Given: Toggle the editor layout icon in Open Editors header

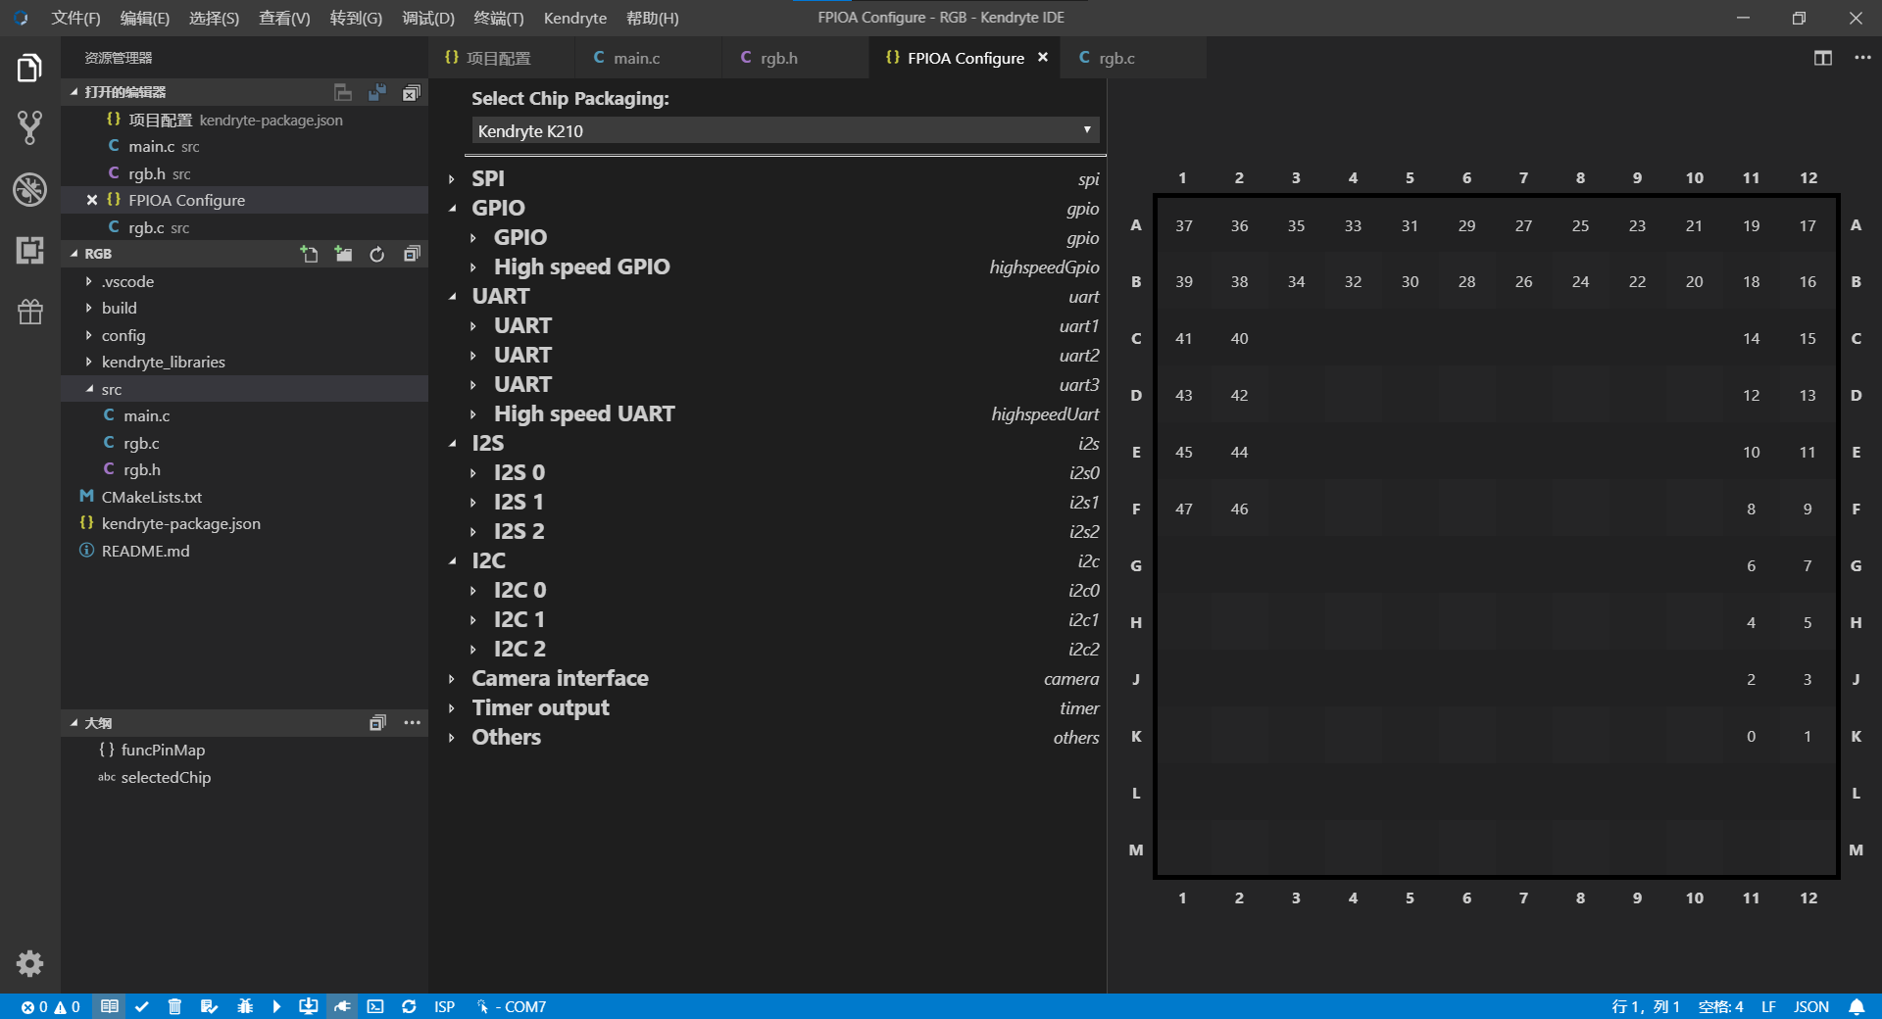Looking at the screenshot, I should (343, 92).
